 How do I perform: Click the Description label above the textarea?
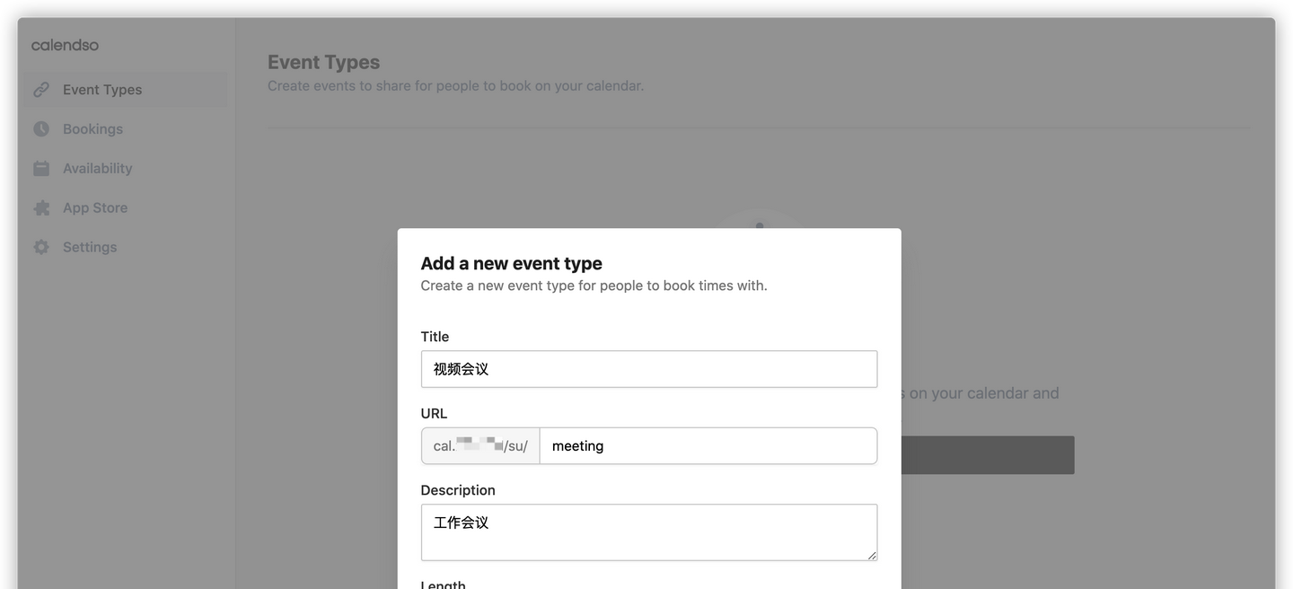tap(458, 489)
